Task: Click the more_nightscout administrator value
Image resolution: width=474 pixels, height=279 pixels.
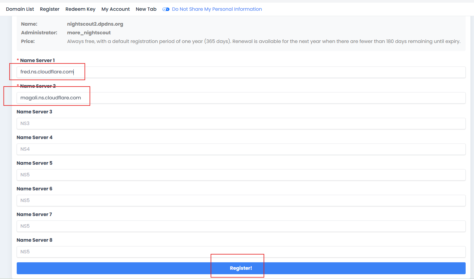Action: click(x=89, y=33)
